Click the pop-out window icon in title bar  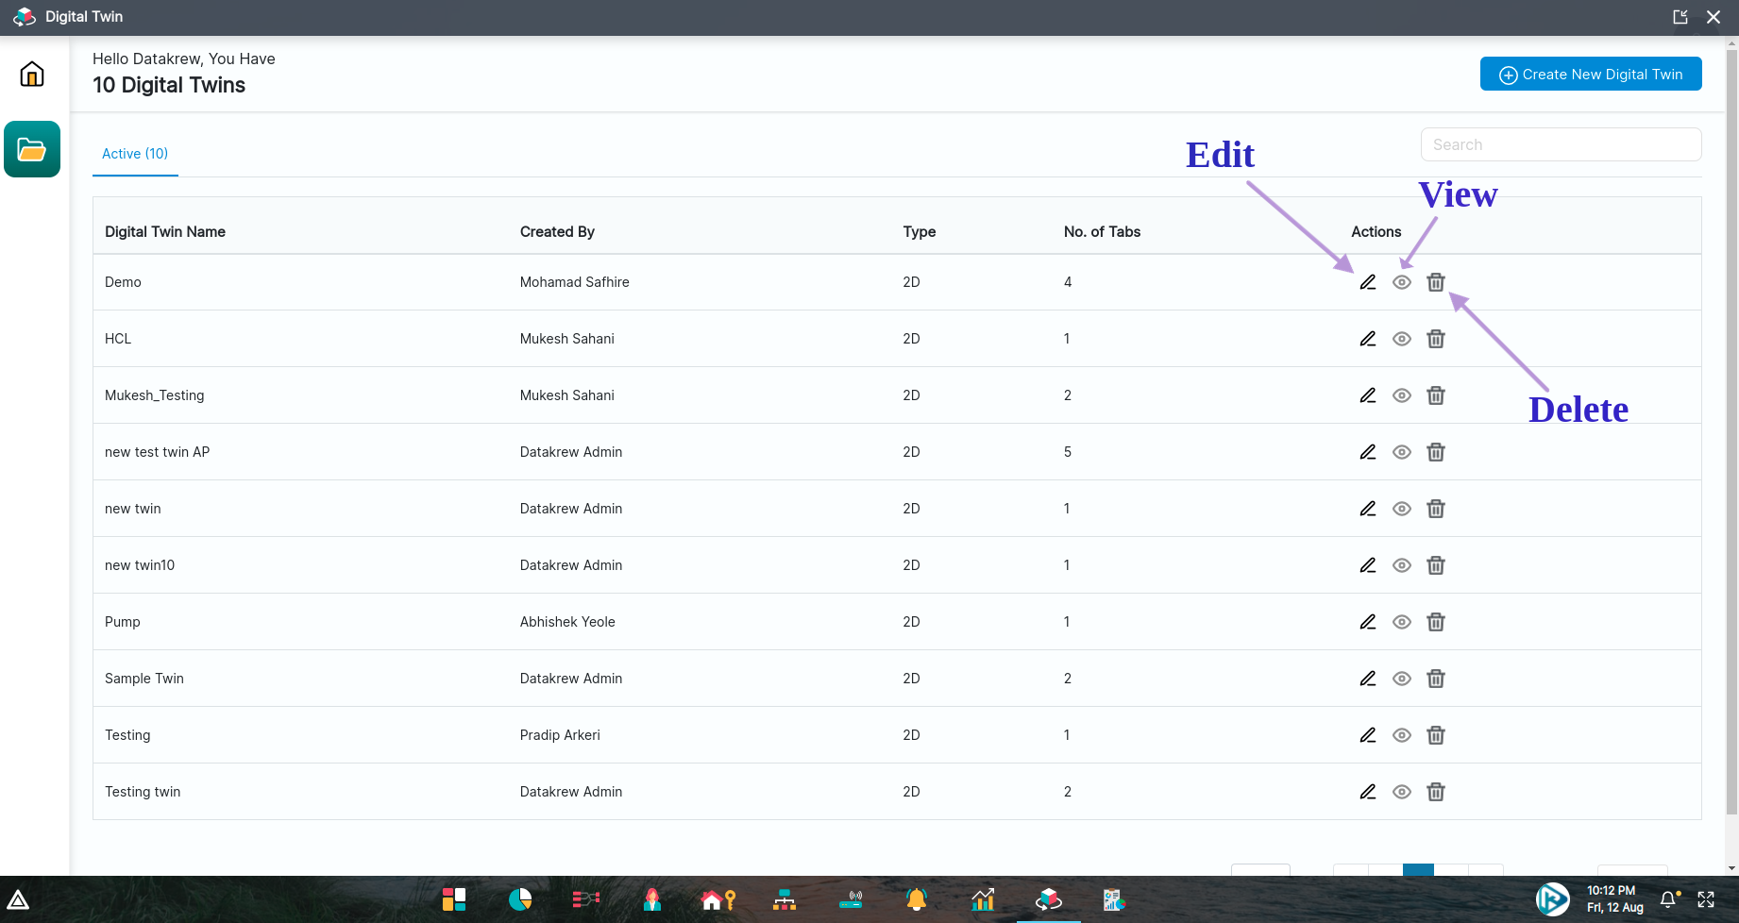[x=1680, y=17]
